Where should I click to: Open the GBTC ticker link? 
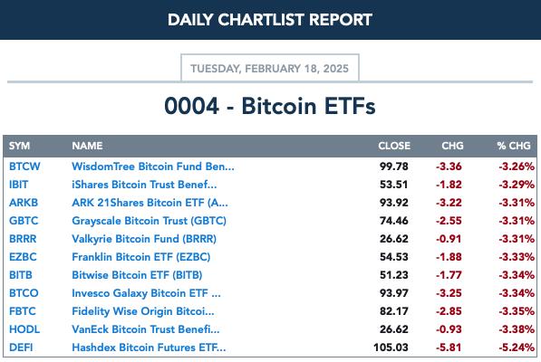[24, 221]
